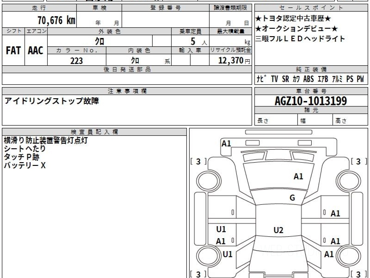Click the 最大積載量 header cell
Screen dimensions: 370x278
coord(231,31)
